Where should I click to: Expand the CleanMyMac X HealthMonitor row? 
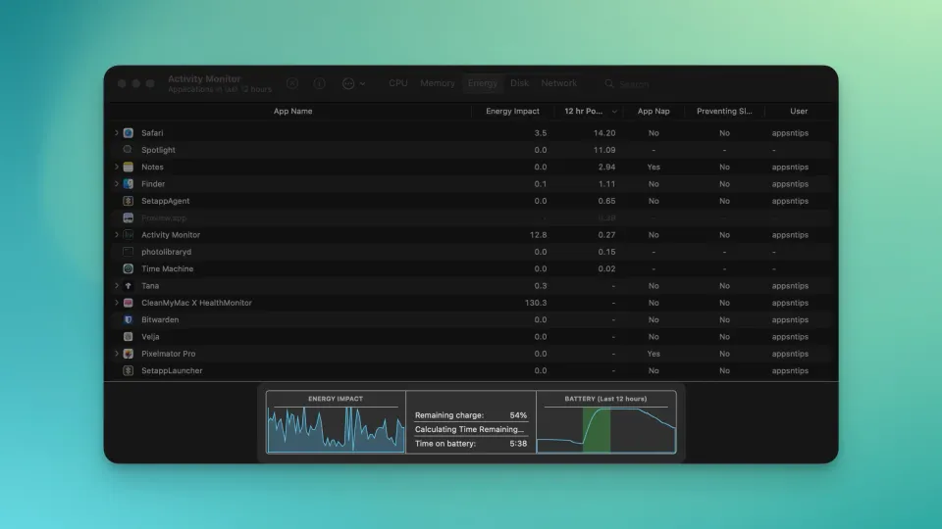click(x=117, y=303)
